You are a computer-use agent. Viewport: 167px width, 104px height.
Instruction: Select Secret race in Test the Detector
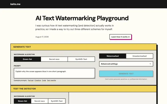39,101
